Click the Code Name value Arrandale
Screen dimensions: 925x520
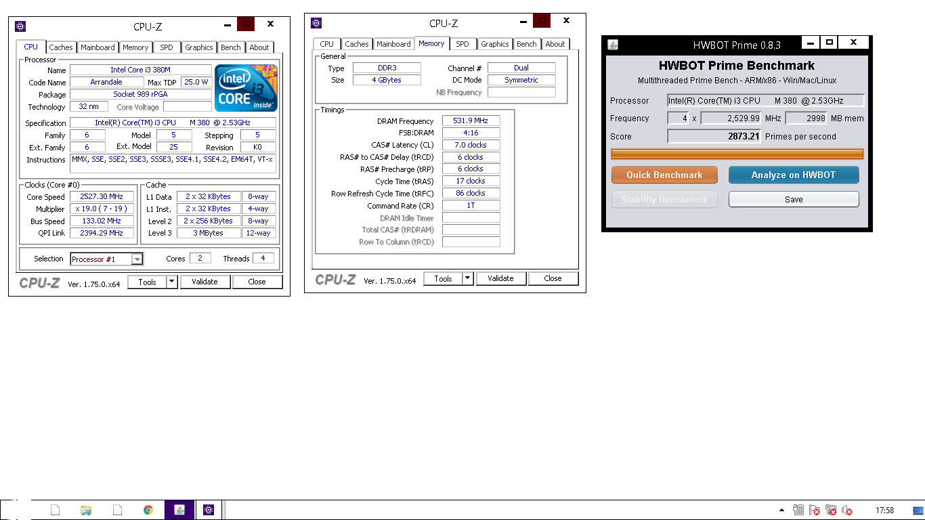(106, 82)
